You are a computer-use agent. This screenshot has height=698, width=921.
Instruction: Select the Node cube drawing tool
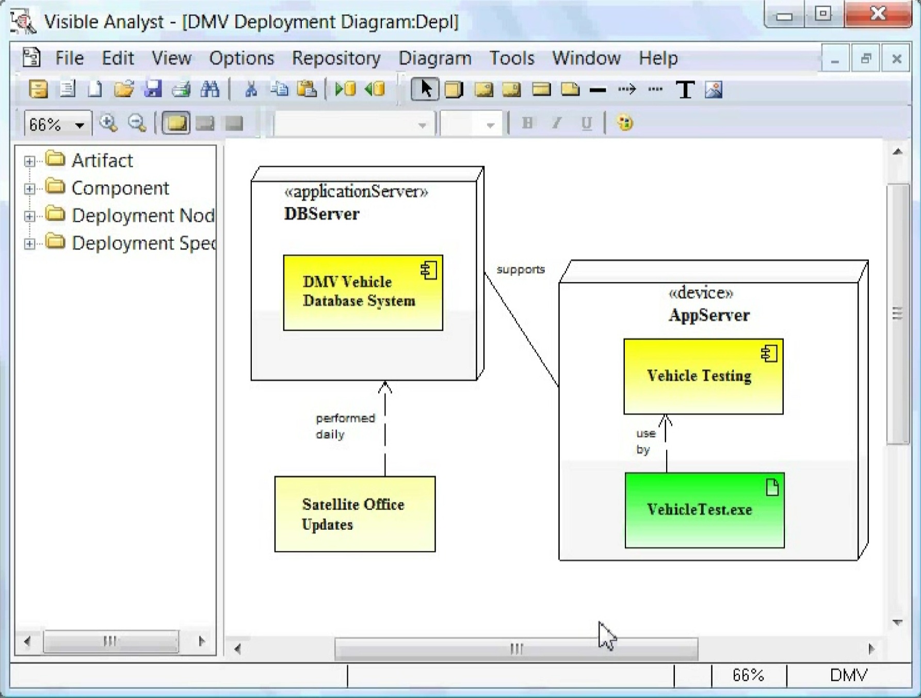tap(454, 89)
